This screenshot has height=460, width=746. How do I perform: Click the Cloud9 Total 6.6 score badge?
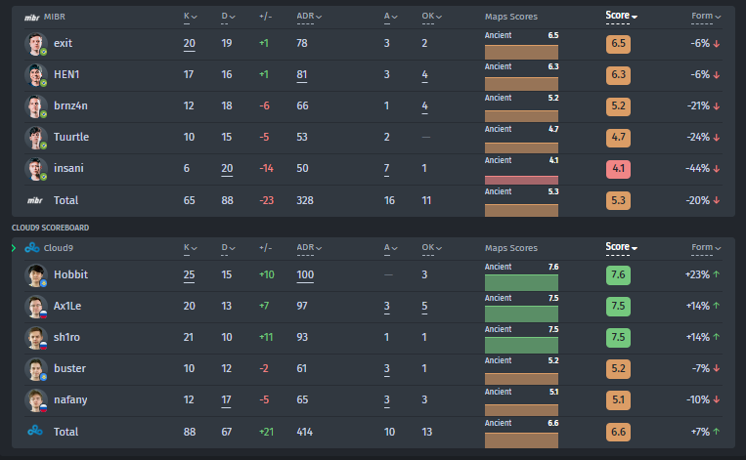pos(618,432)
